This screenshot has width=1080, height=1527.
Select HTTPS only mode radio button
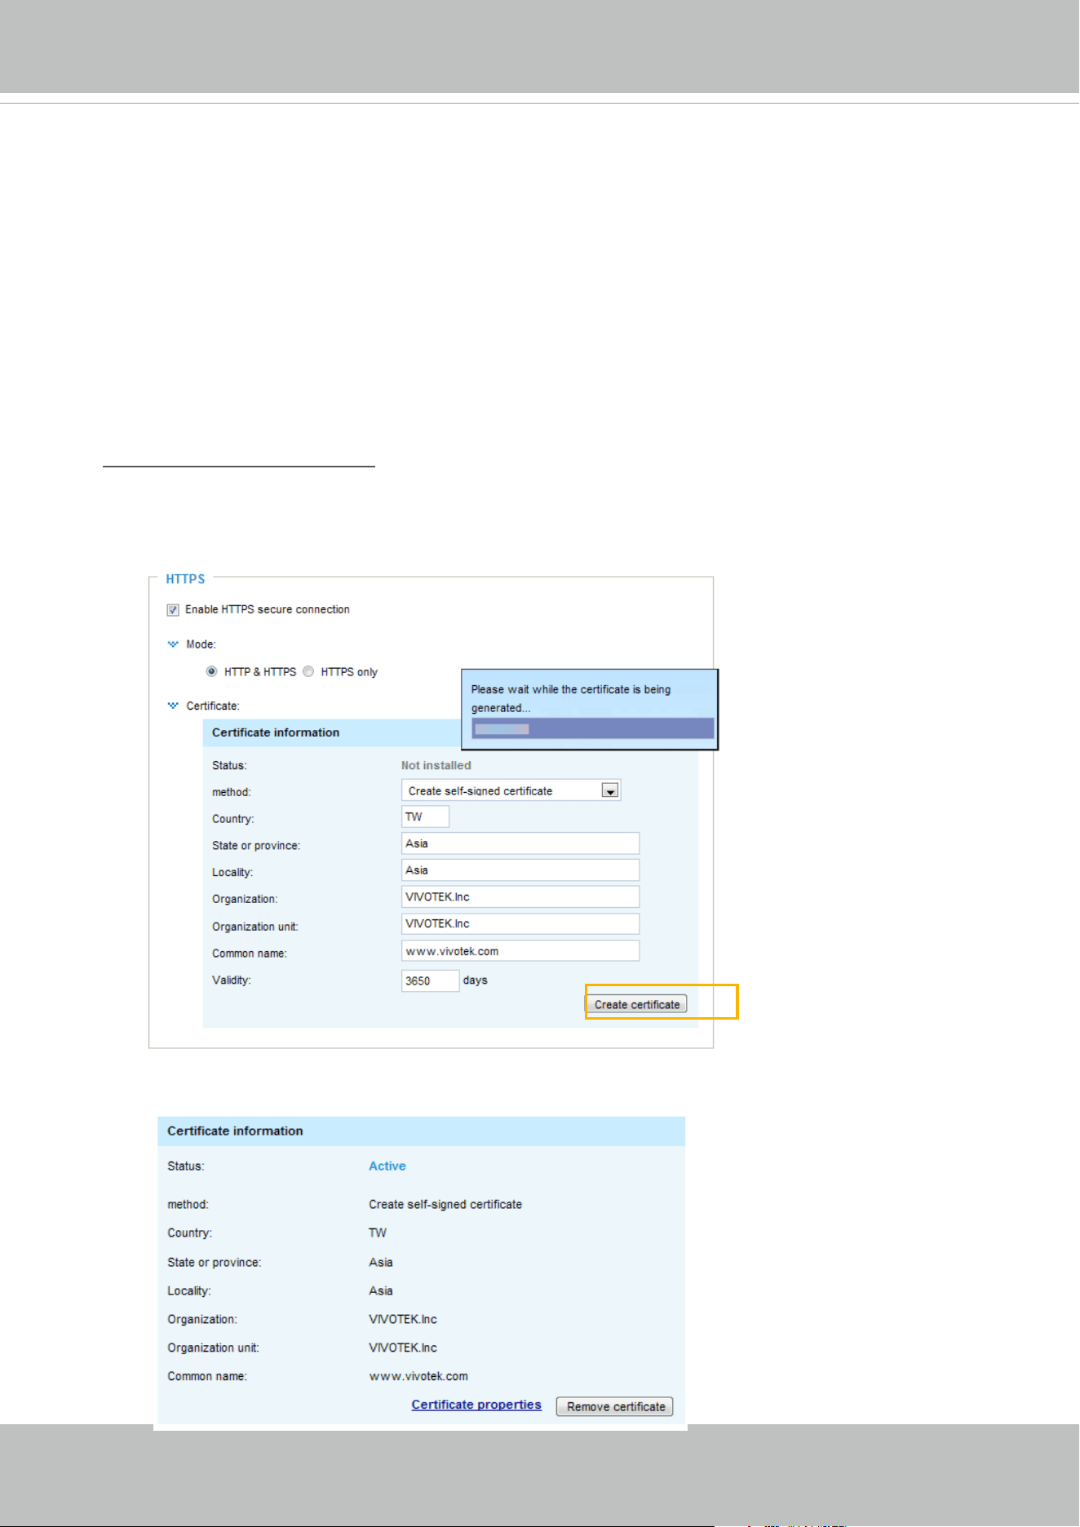308,671
